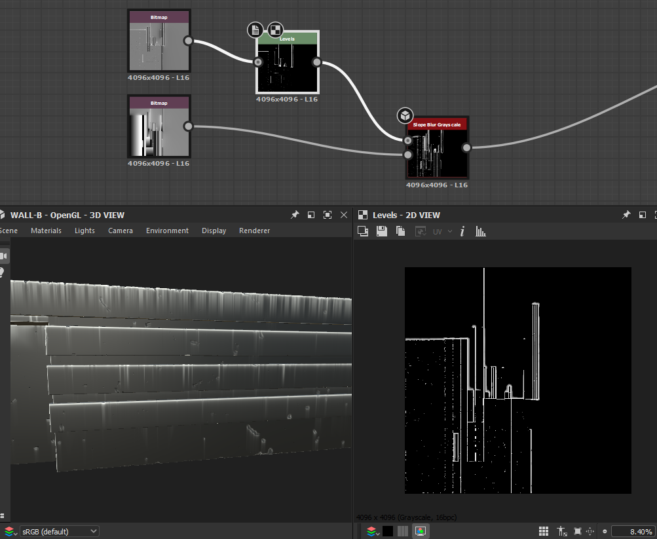
Task: Click the 3D view cube icon above Slope Blur node
Action: click(x=405, y=115)
